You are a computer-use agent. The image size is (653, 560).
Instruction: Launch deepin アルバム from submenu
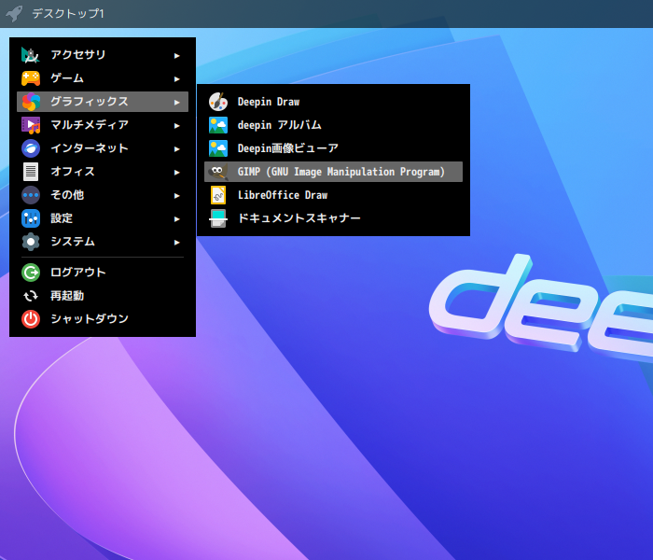point(333,125)
